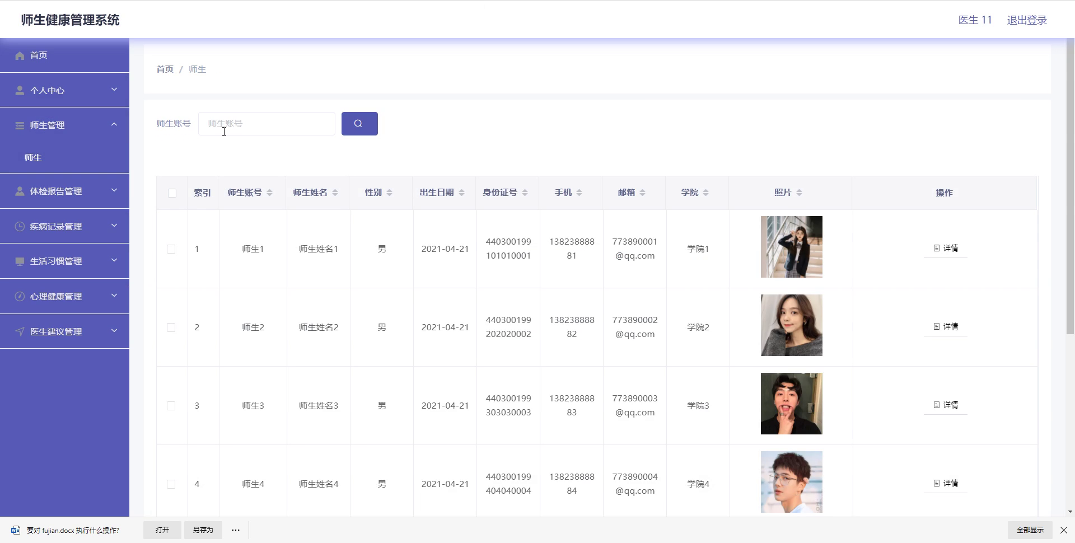Focus the 师生账号 search input field
The image size is (1075, 543).
coord(267,124)
